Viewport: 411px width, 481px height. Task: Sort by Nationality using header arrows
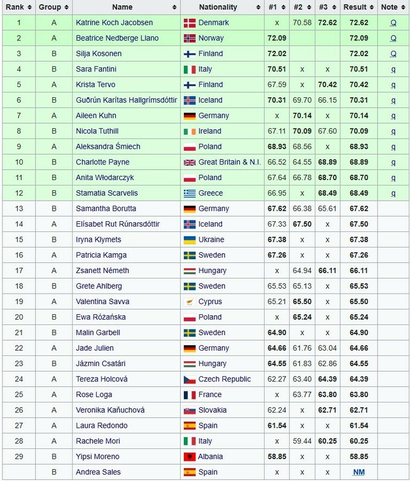click(258, 7)
